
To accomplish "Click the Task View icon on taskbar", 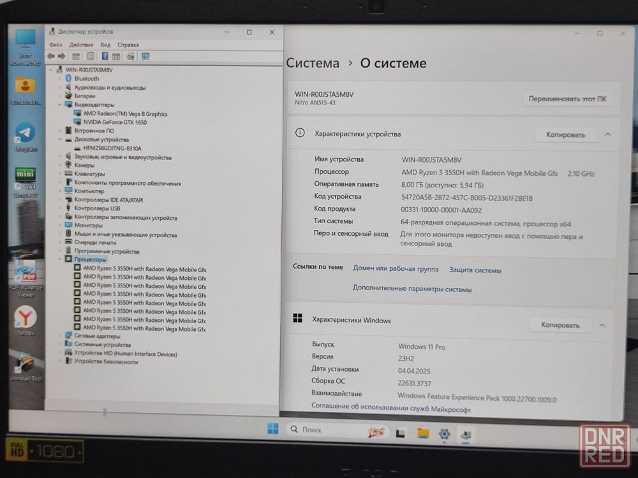I will point(401,433).
